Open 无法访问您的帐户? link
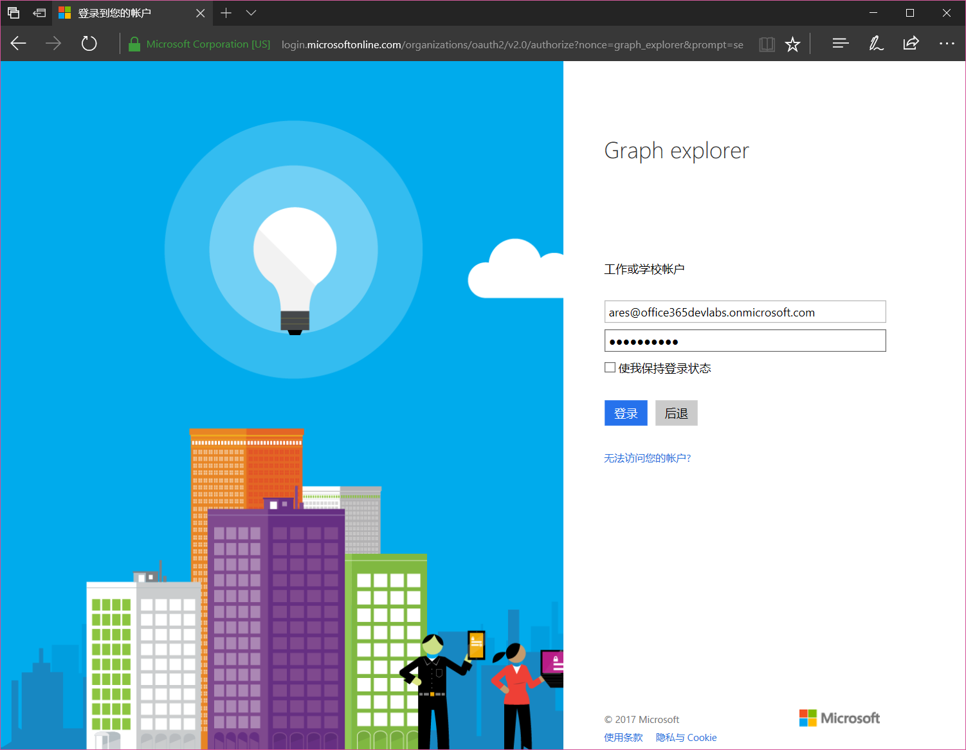The image size is (966, 750). tap(647, 458)
